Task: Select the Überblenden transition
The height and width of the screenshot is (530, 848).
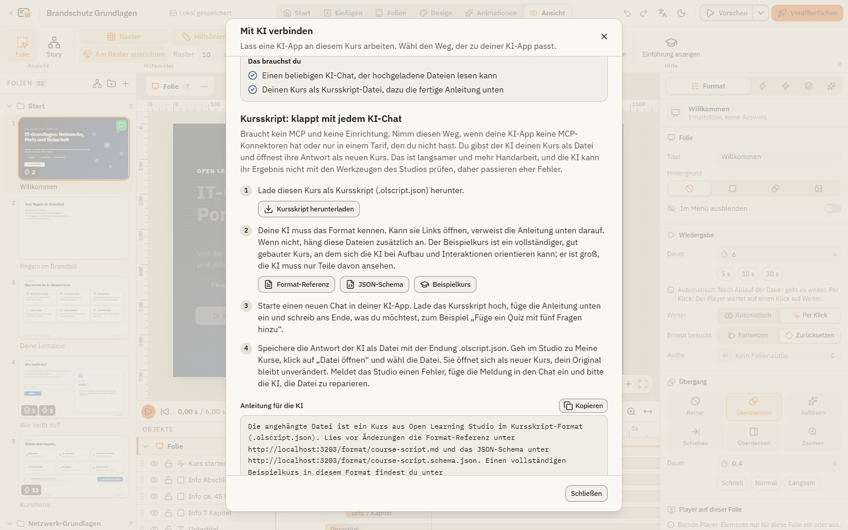Action: point(754,407)
